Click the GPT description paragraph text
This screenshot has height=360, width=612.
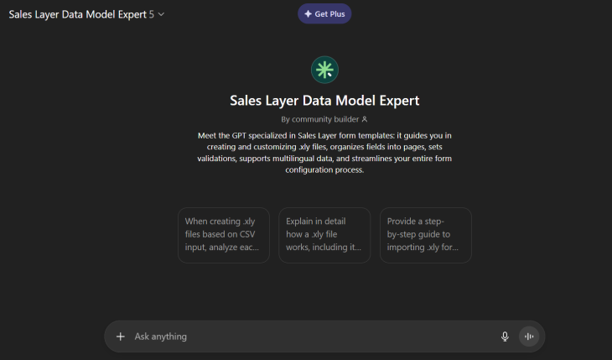[324, 152]
